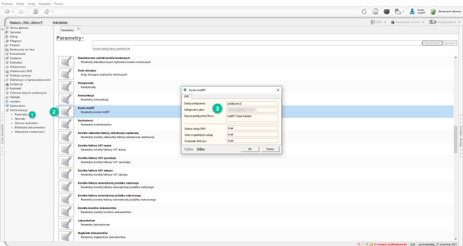Click the Polityka cenowa icon in sidebar
463x246 pixels.
[x=7, y=76]
